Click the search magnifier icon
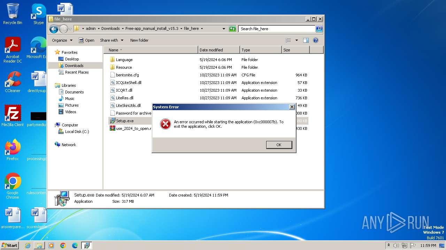This screenshot has width=446, height=250. pyautogui.click(x=319, y=29)
